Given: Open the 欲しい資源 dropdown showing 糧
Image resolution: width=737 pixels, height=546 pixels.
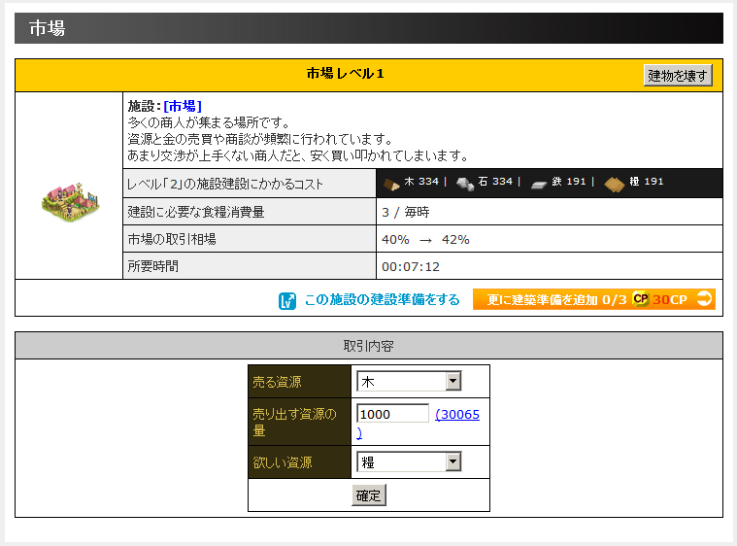Looking at the screenshot, I should click(409, 461).
